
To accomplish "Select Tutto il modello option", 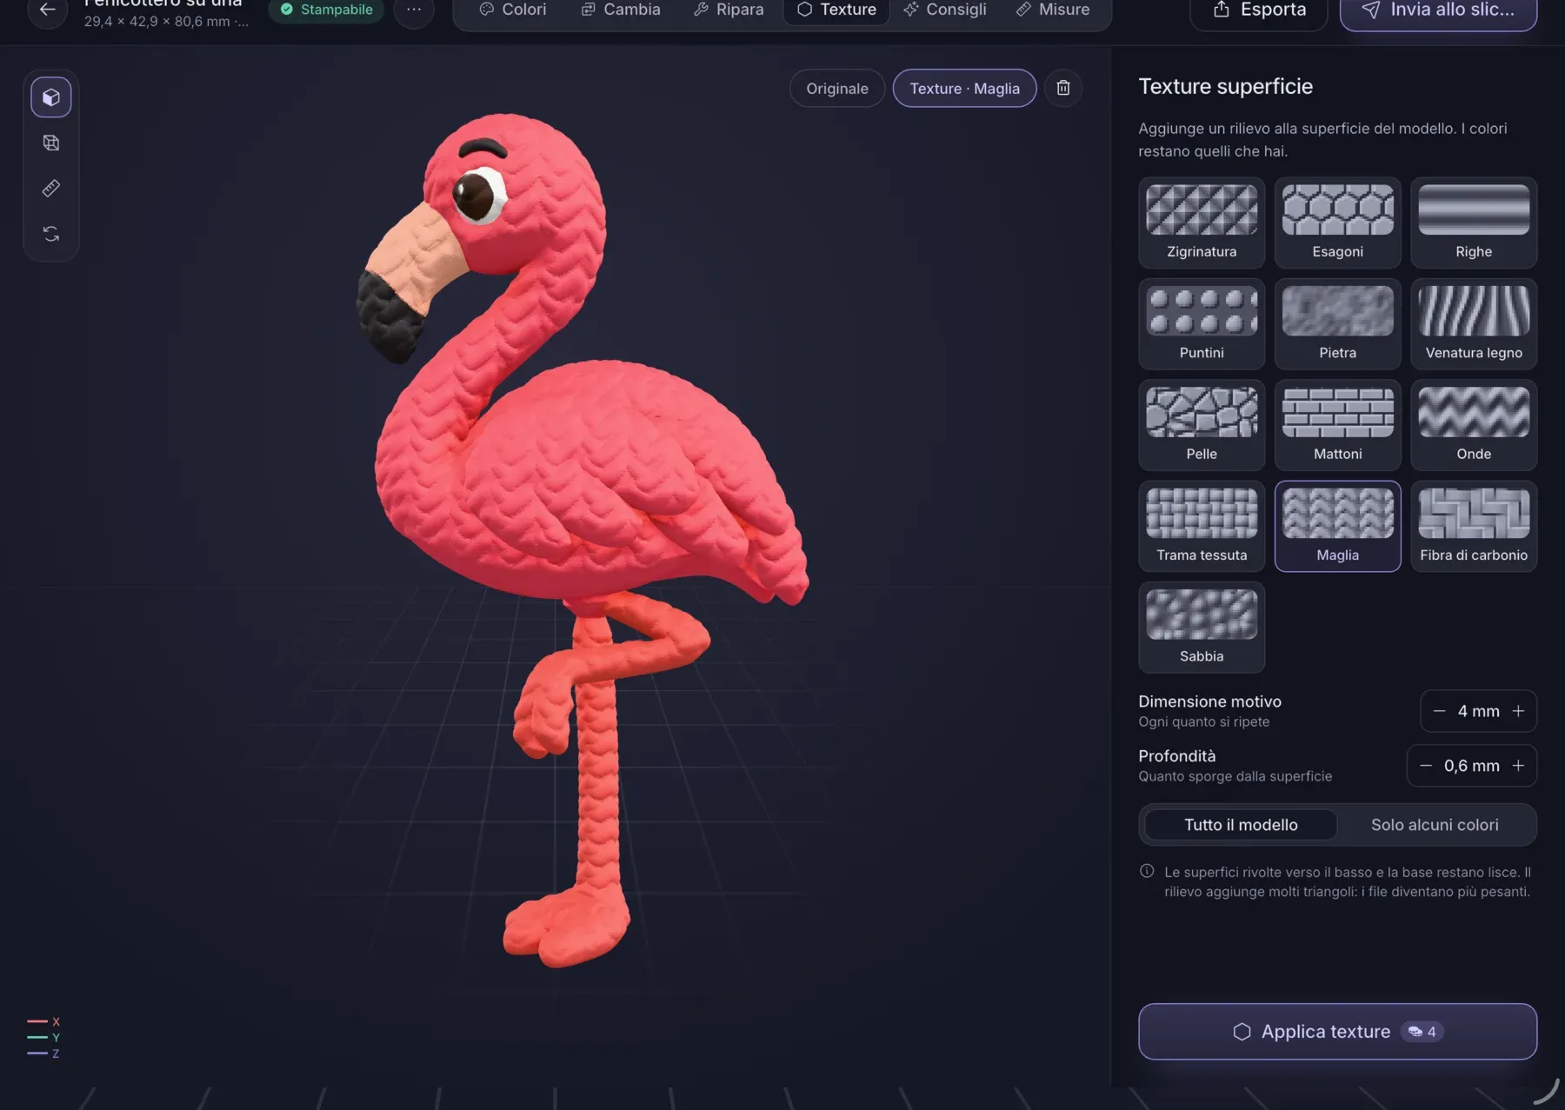I will (x=1241, y=825).
